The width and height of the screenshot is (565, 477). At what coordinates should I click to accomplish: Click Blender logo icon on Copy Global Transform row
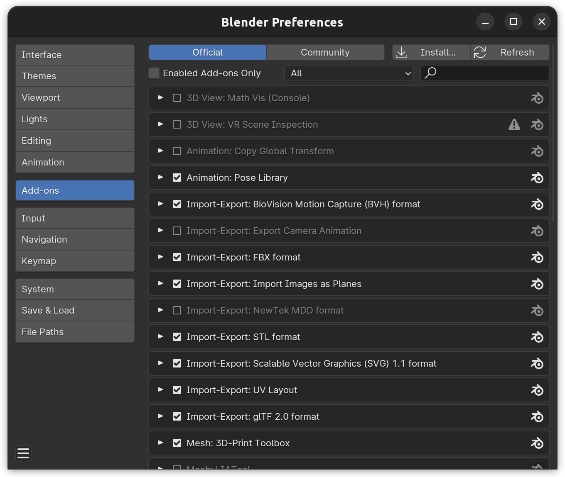[x=537, y=151]
